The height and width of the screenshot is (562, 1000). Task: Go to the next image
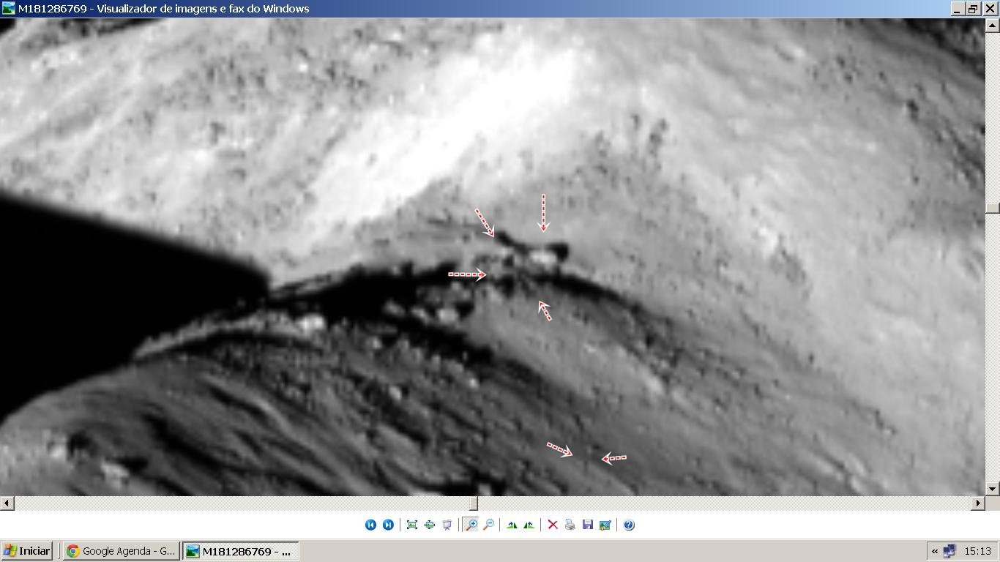pyautogui.click(x=388, y=525)
